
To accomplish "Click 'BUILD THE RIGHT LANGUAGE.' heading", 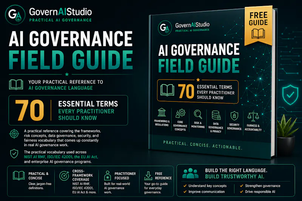I will pyautogui.click(x=236, y=170).
